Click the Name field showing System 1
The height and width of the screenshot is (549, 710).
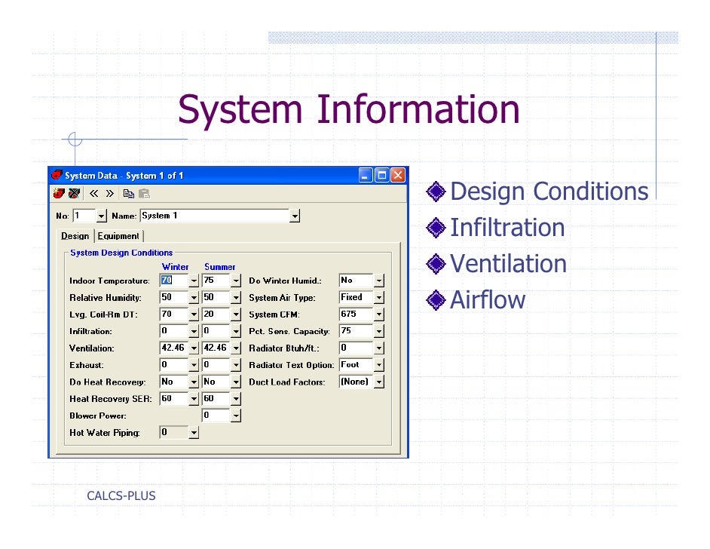click(x=215, y=216)
